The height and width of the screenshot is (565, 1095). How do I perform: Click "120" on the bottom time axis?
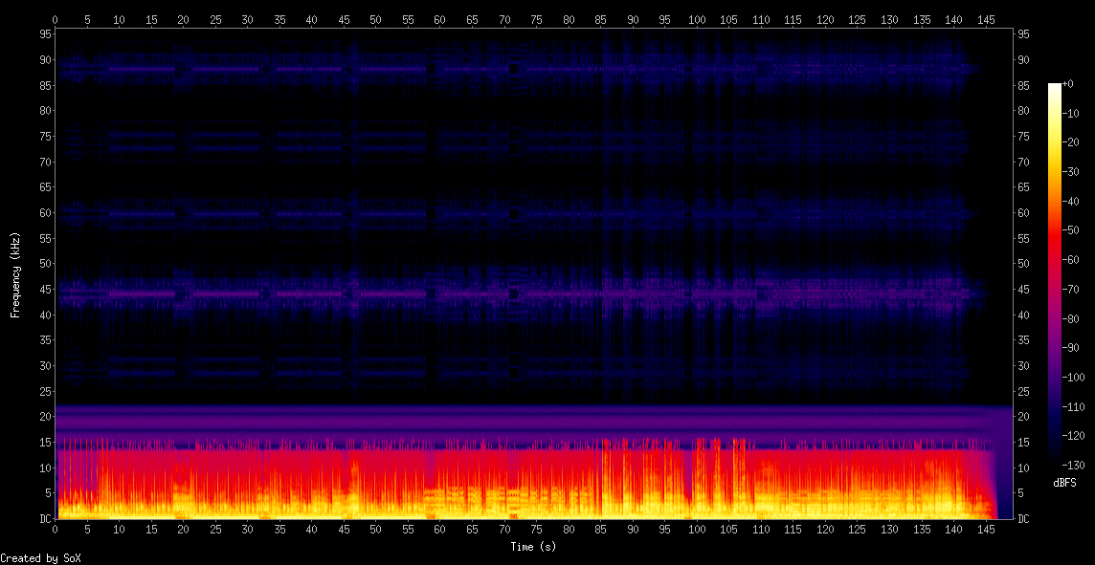[825, 530]
